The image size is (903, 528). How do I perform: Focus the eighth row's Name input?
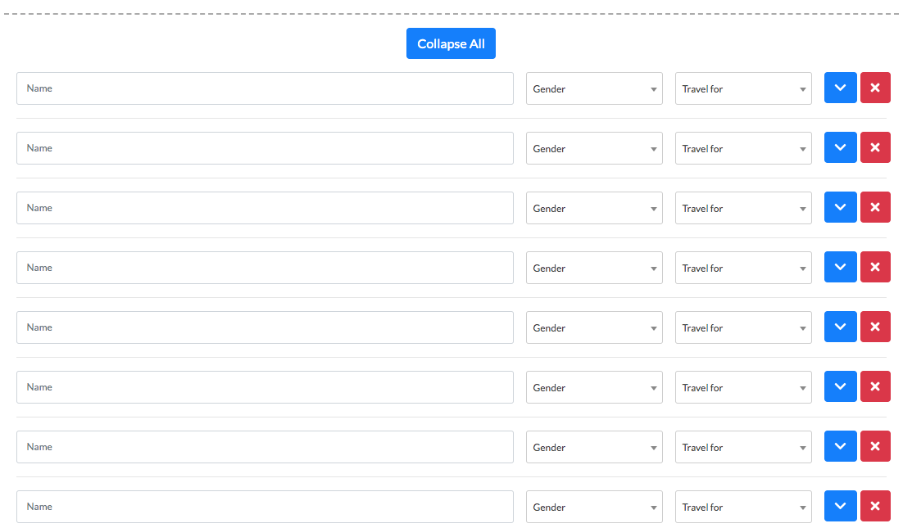(265, 508)
